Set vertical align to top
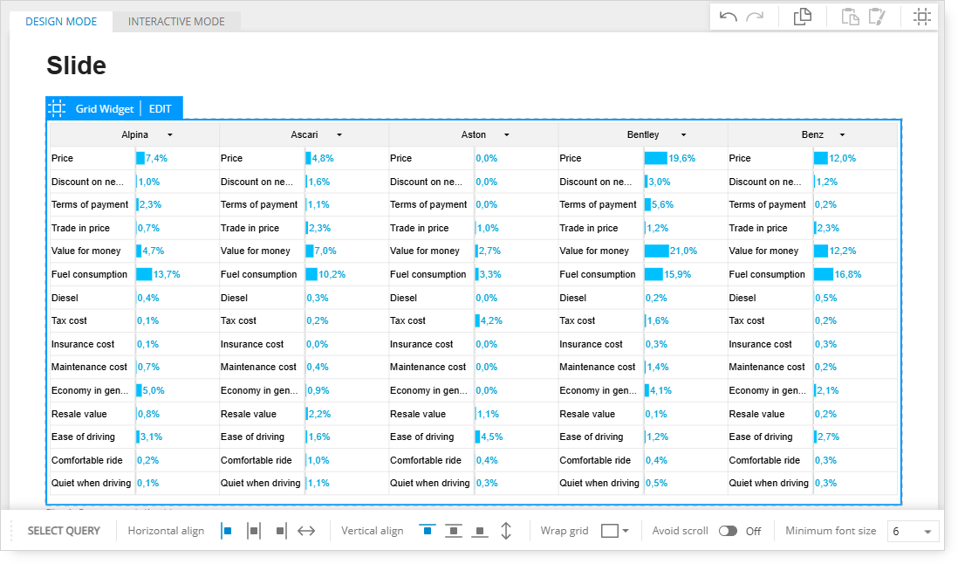Viewport: 958px width, 564px height. tap(427, 531)
